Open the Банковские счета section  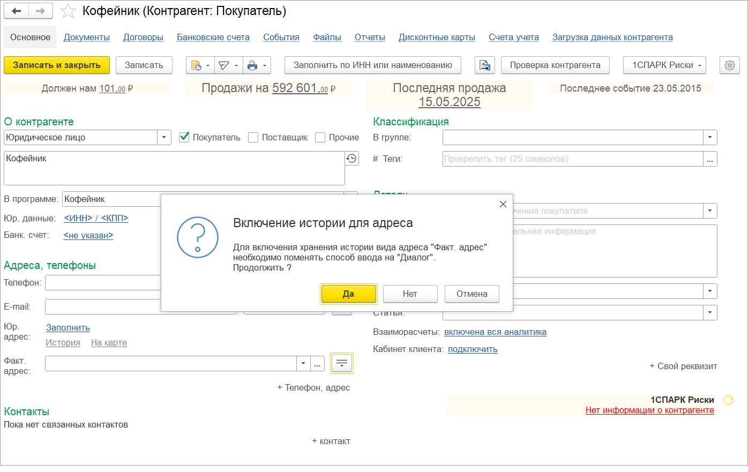click(212, 37)
